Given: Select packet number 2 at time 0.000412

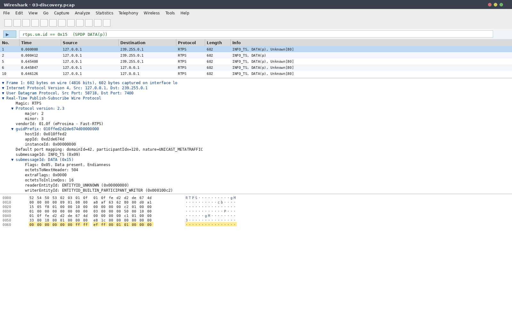Looking at the screenshot, I should 256,55.
